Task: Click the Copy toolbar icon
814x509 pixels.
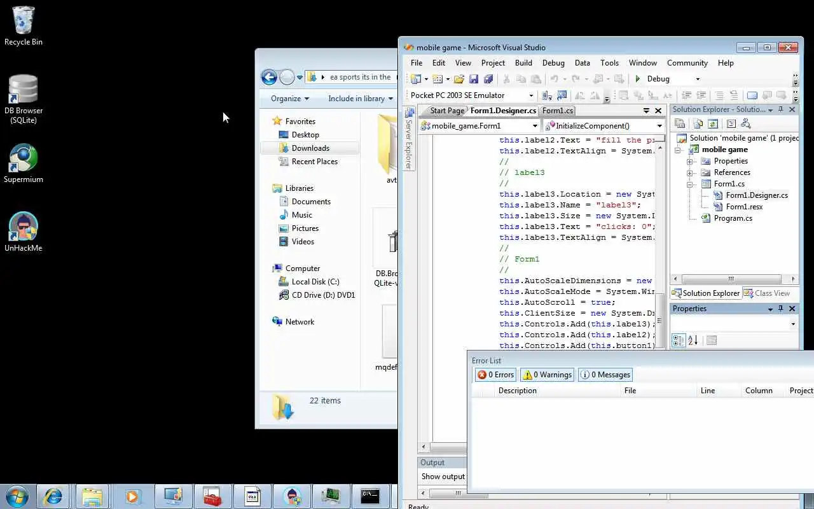Action: point(521,79)
